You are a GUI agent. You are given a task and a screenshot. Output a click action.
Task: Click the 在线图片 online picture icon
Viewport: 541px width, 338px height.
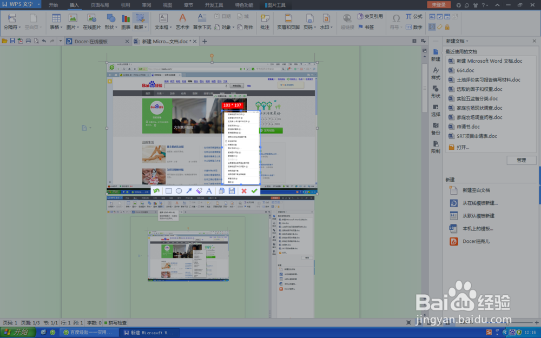click(92, 22)
